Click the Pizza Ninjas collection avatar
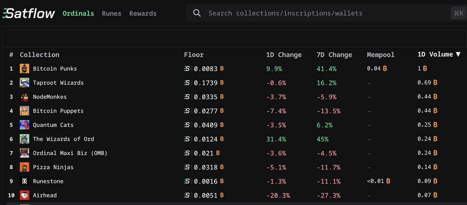This screenshot has height=205, width=467. tap(25, 167)
